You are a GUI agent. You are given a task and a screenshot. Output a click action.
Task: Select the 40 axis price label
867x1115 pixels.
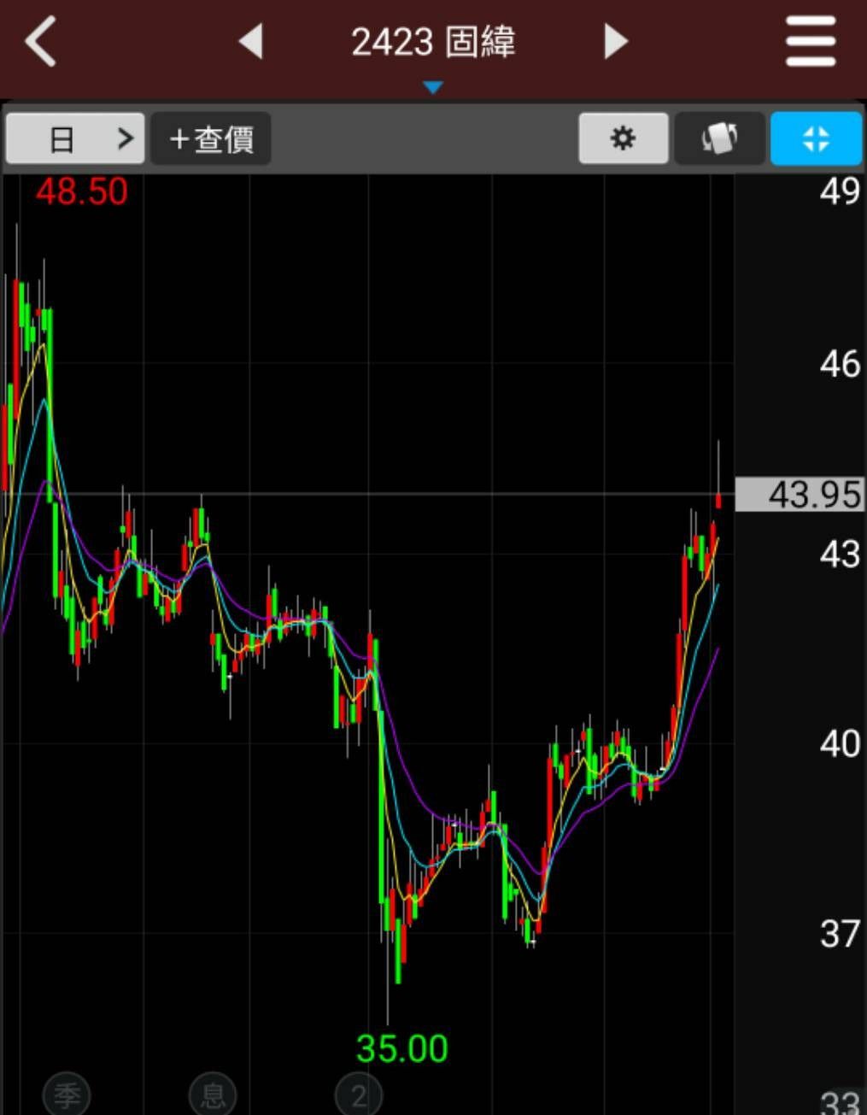(x=840, y=744)
